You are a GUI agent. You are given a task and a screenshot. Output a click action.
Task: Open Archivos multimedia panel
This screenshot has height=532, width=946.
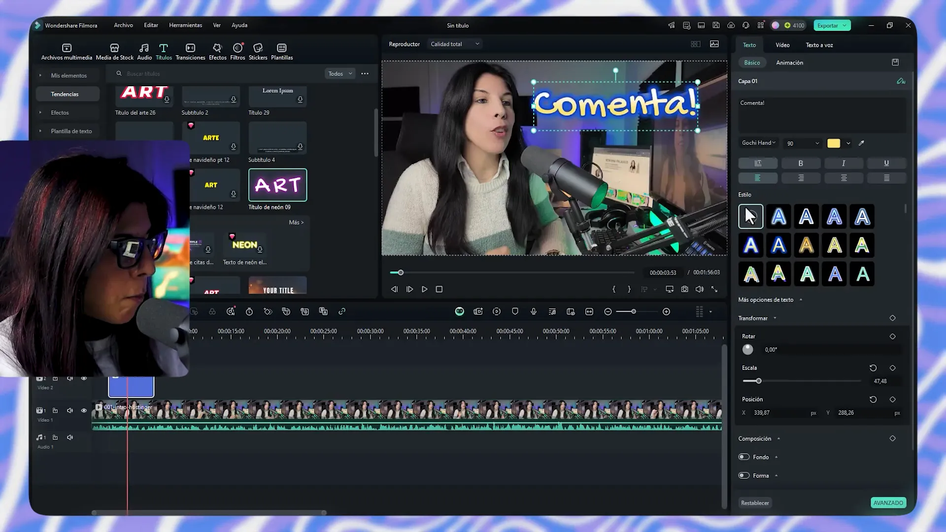coord(67,52)
